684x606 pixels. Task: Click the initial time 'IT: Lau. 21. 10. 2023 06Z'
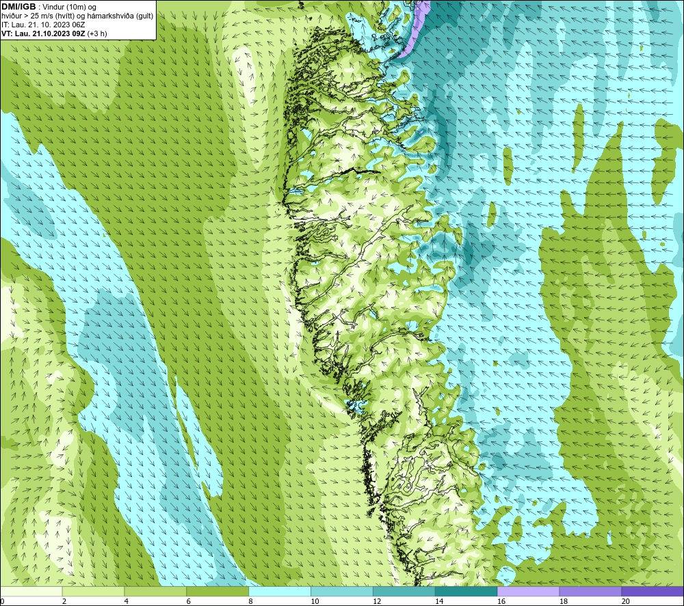(x=43, y=25)
